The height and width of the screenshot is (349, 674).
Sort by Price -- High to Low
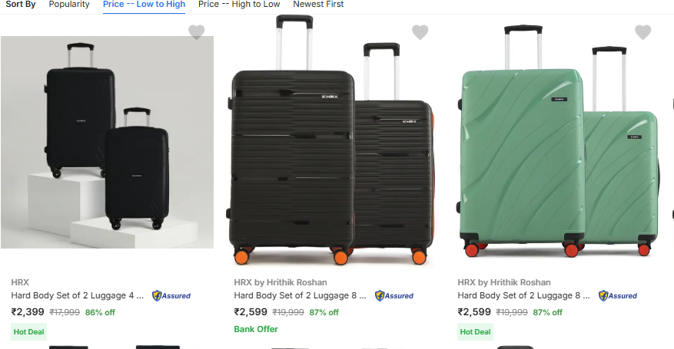pos(239,5)
